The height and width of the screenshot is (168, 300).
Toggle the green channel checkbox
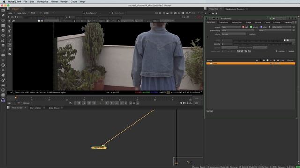[251, 27]
